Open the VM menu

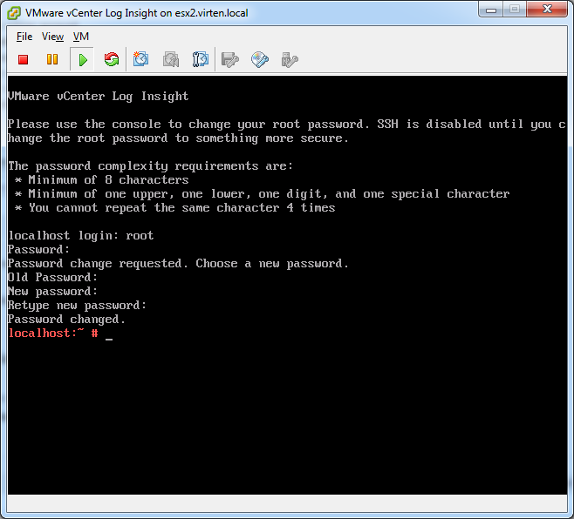click(81, 37)
